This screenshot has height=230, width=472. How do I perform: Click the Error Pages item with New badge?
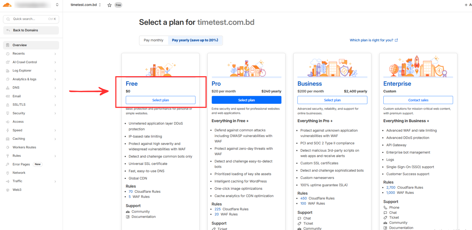click(x=21, y=164)
